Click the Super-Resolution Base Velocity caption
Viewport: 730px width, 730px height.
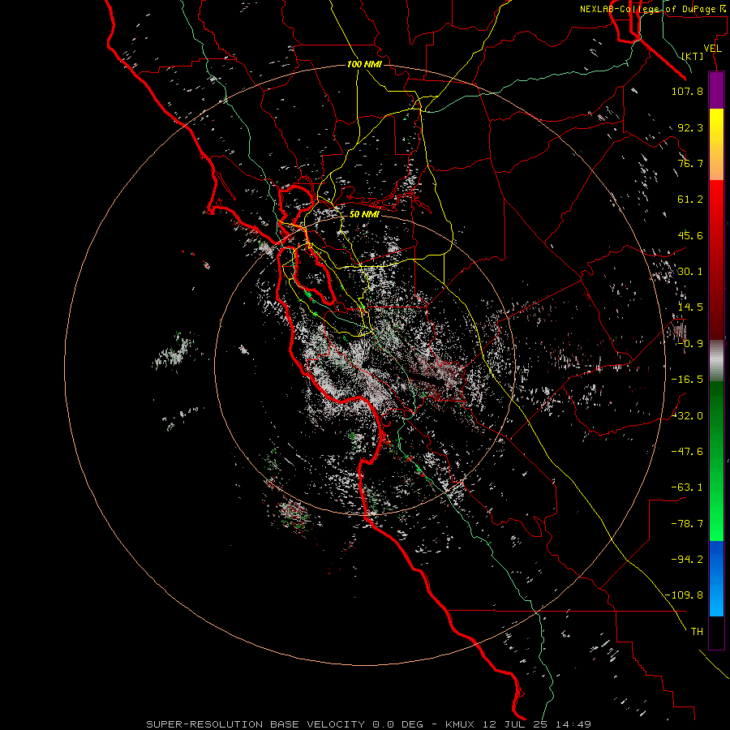pos(369,724)
